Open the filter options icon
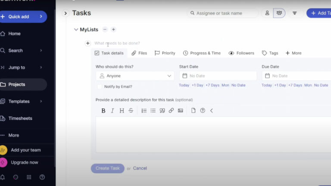This screenshot has height=186, width=331. (x=295, y=13)
